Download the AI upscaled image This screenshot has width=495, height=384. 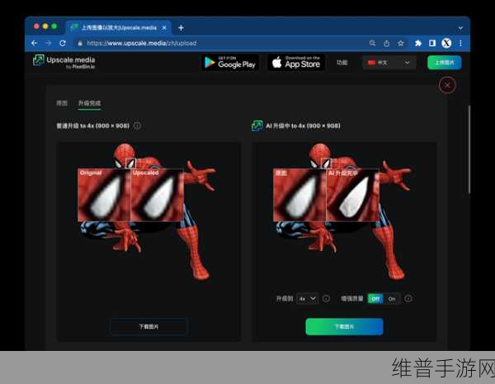344,326
